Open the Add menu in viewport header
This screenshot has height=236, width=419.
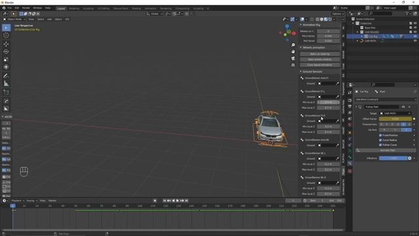(x=50, y=19)
